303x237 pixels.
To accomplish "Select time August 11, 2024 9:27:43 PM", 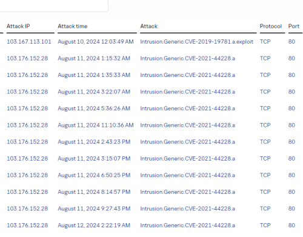I will (94, 209).
